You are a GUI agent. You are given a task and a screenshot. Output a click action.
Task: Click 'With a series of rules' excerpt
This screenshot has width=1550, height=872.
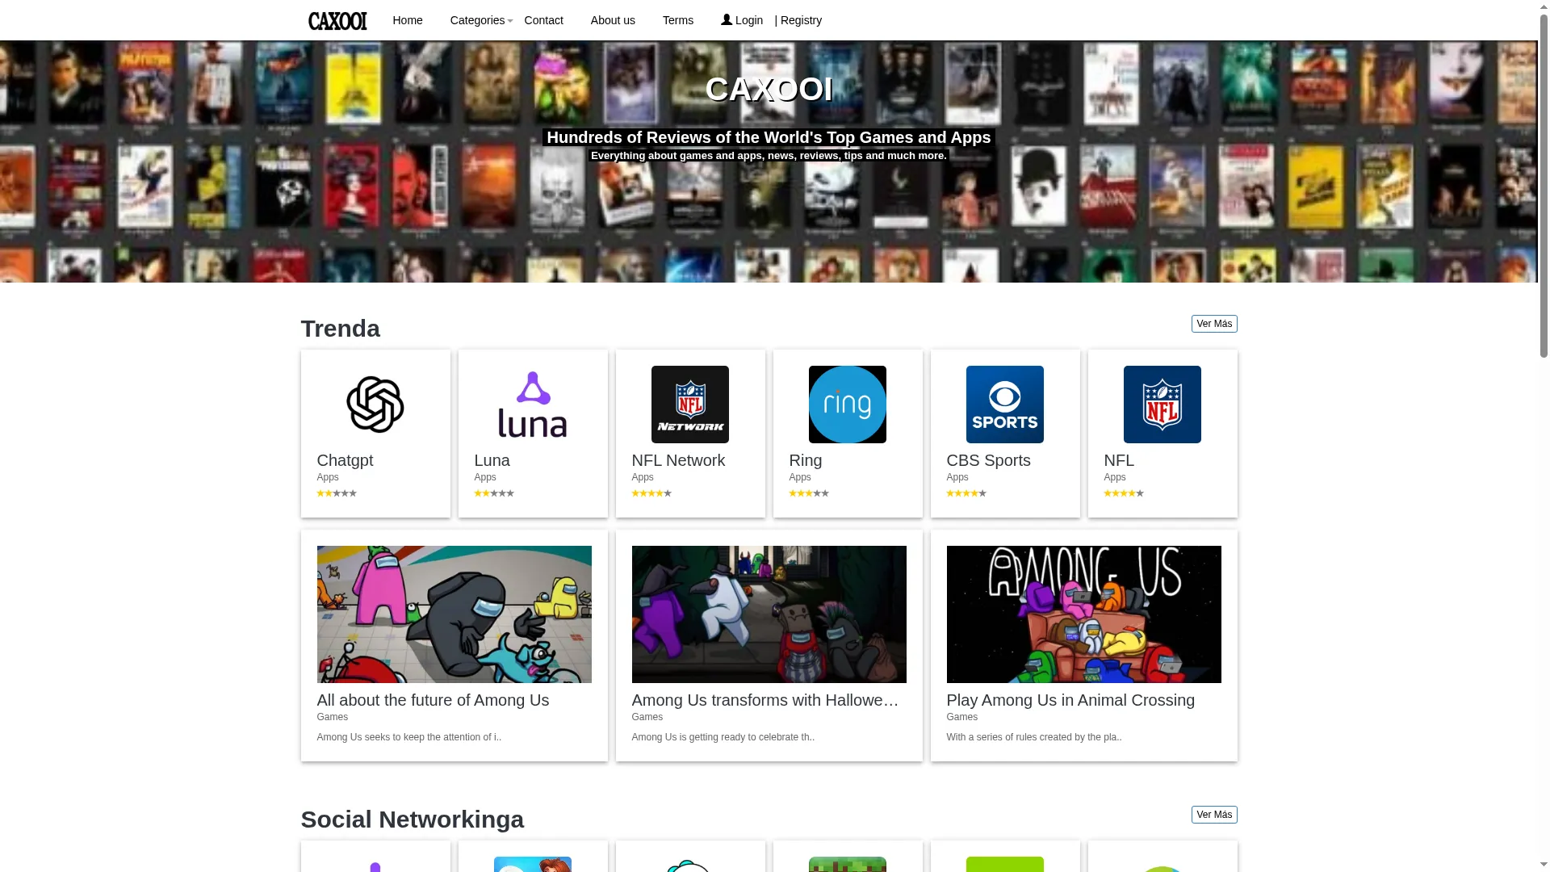[x=1034, y=737]
